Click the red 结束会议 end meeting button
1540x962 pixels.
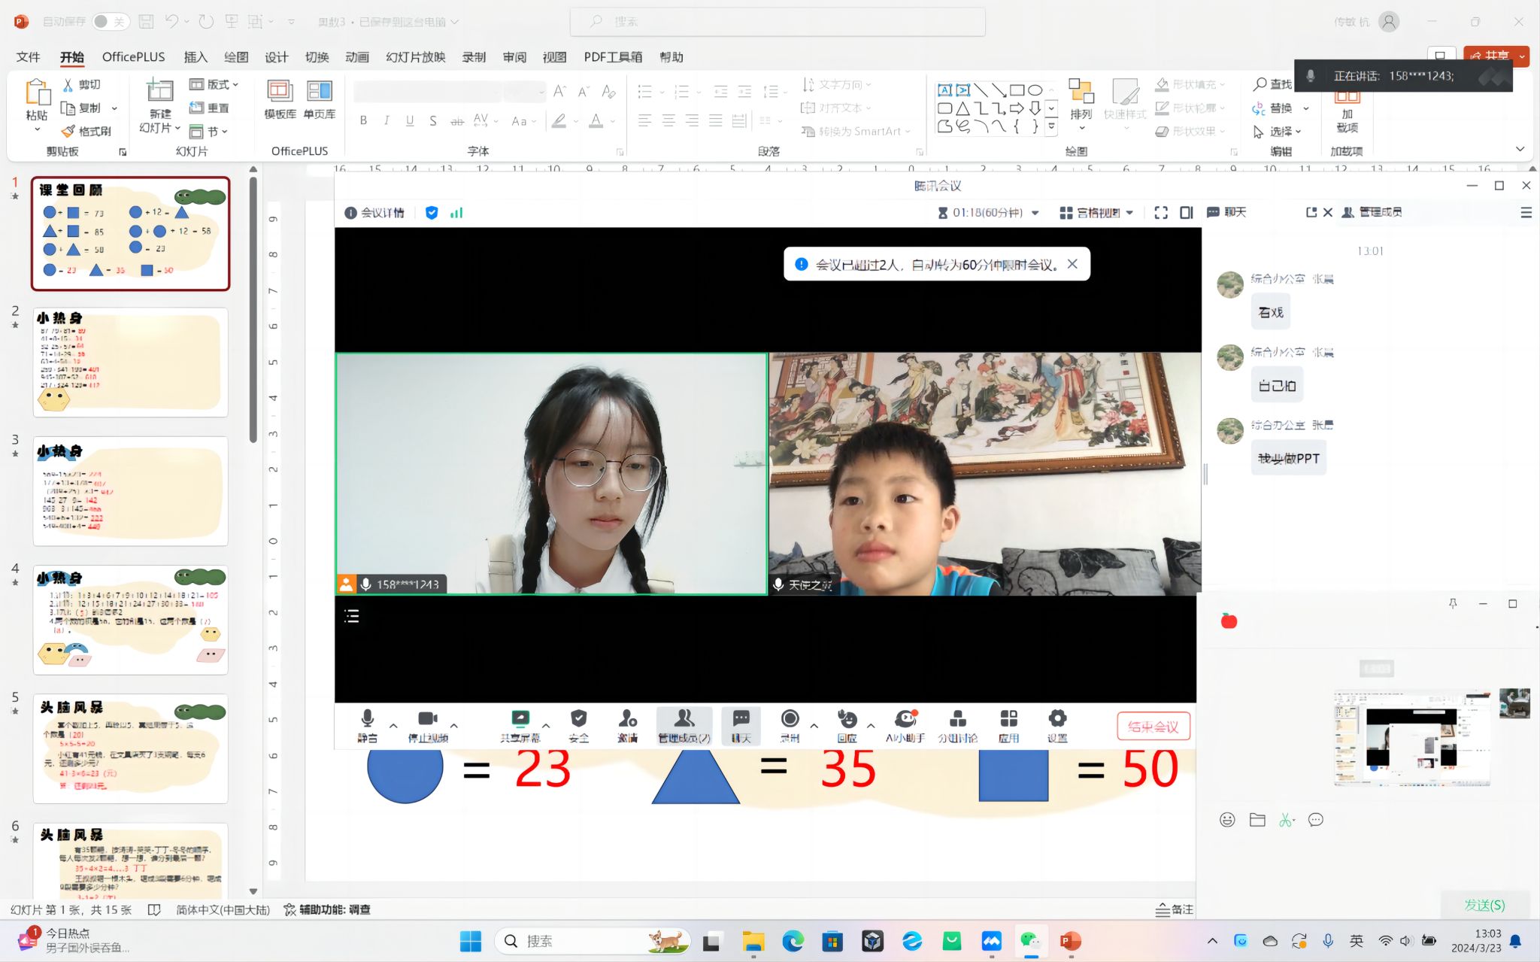[1153, 727]
